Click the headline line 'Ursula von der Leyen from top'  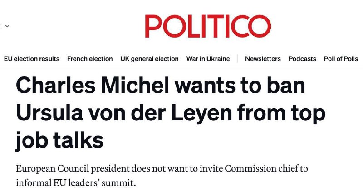[x=171, y=114]
